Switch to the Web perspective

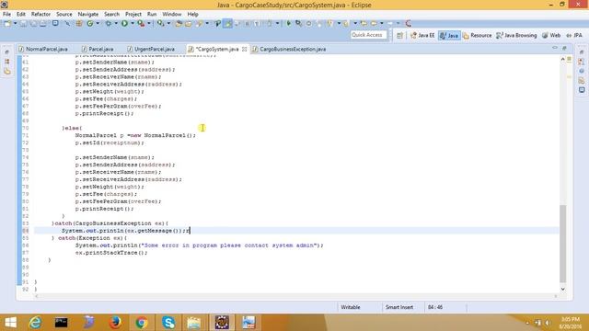551,35
